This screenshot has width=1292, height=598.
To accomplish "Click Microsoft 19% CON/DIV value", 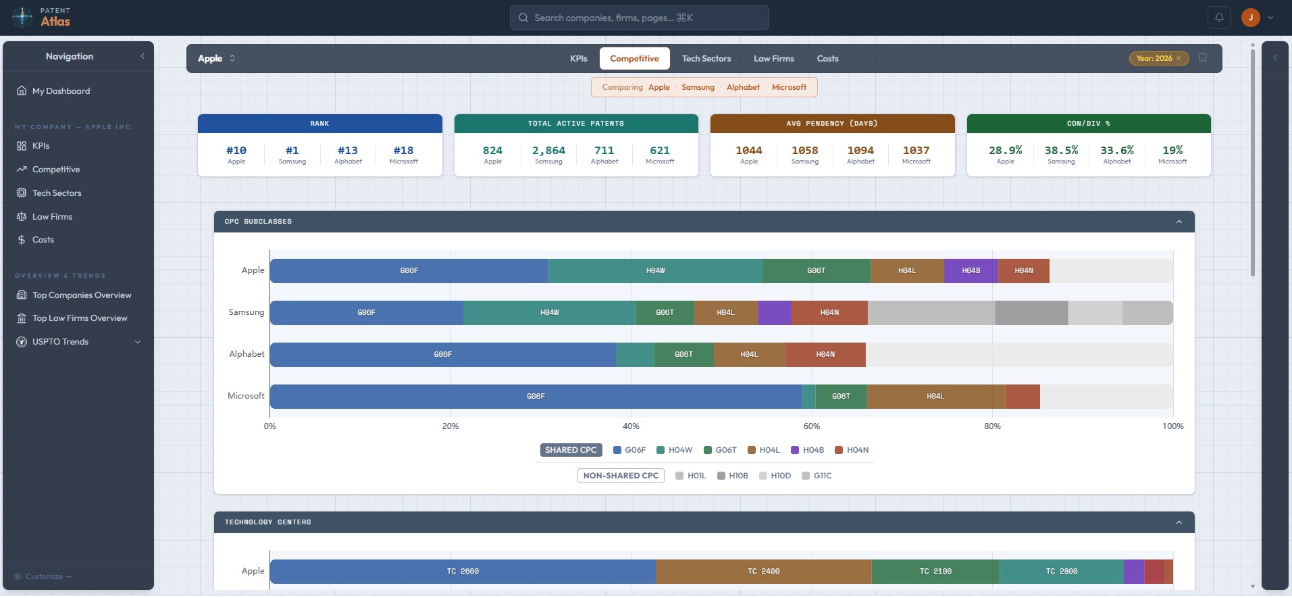I will click(x=1172, y=151).
